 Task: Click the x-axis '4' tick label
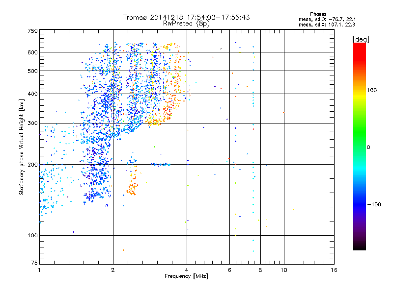(x=187, y=270)
